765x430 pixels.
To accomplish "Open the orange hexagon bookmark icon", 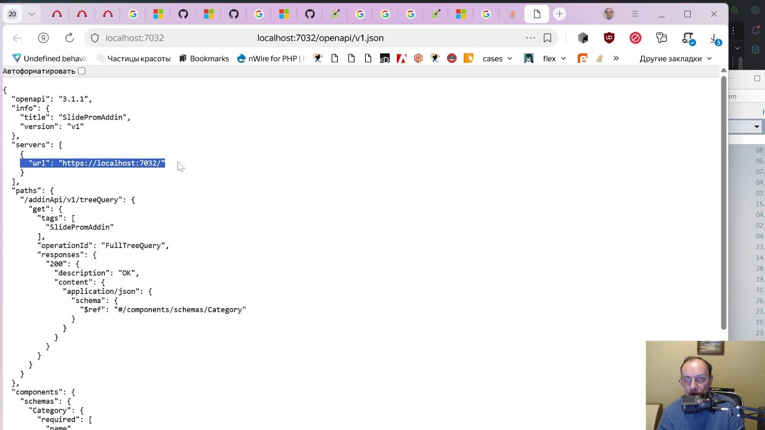I will pos(418,59).
